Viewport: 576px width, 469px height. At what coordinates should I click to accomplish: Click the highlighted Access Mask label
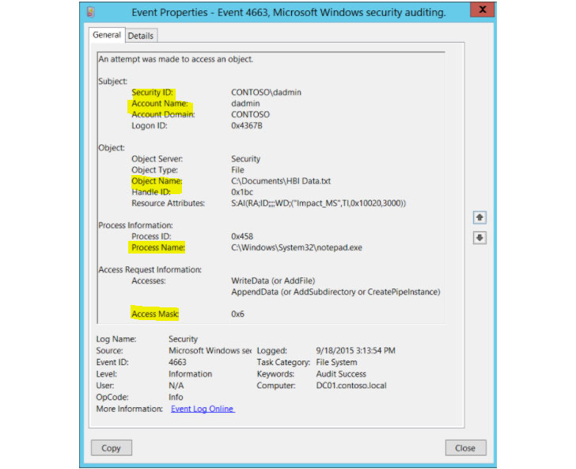pyautogui.click(x=155, y=315)
